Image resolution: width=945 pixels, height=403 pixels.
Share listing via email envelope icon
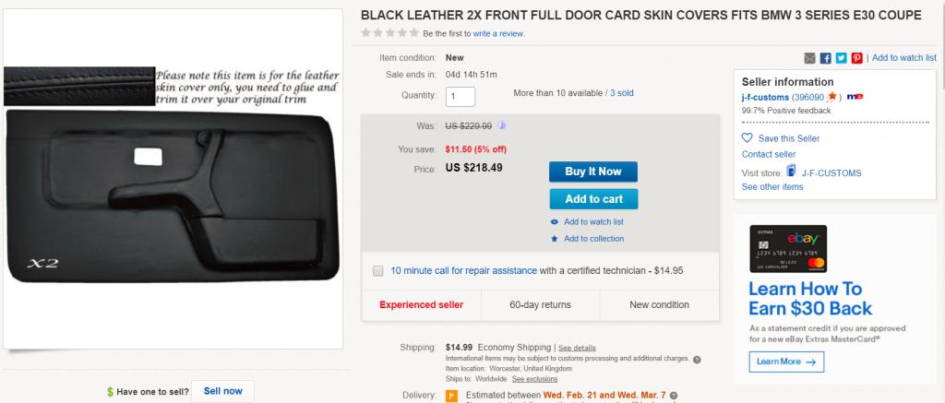point(810,58)
